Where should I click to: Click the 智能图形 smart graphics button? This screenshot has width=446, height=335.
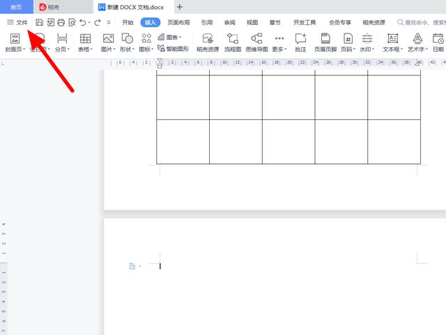pos(173,49)
